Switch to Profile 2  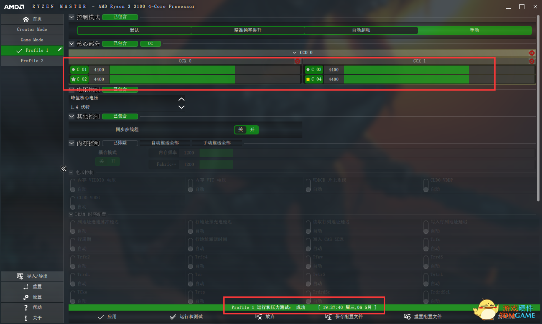click(32, 61)
